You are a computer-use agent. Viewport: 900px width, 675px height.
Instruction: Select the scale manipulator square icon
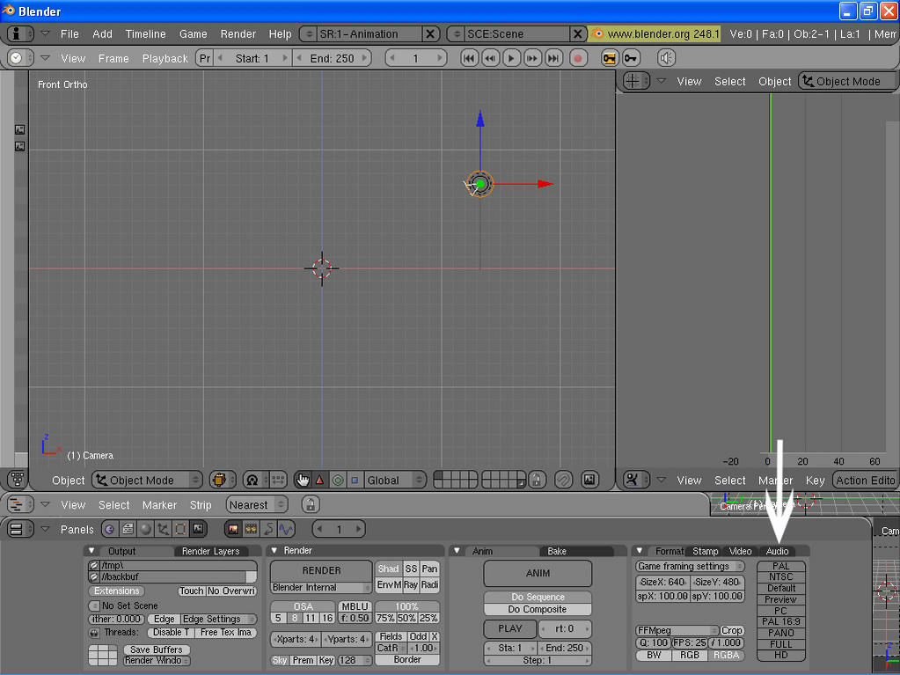point(355,480)
